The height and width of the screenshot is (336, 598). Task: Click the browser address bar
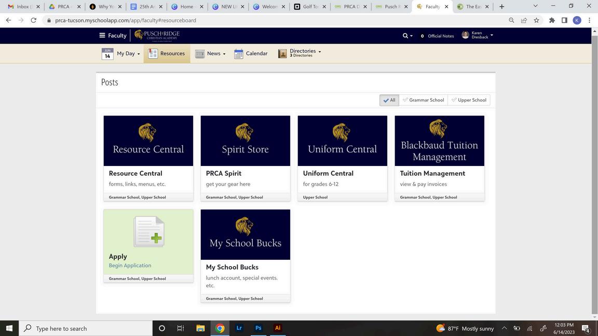[x=275, y=20]
